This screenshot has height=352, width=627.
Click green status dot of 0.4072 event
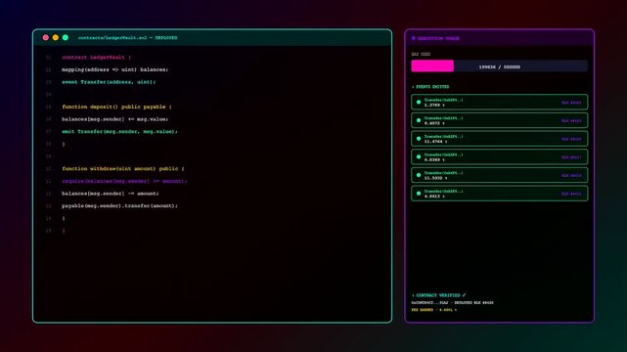(x=419, y=120)
